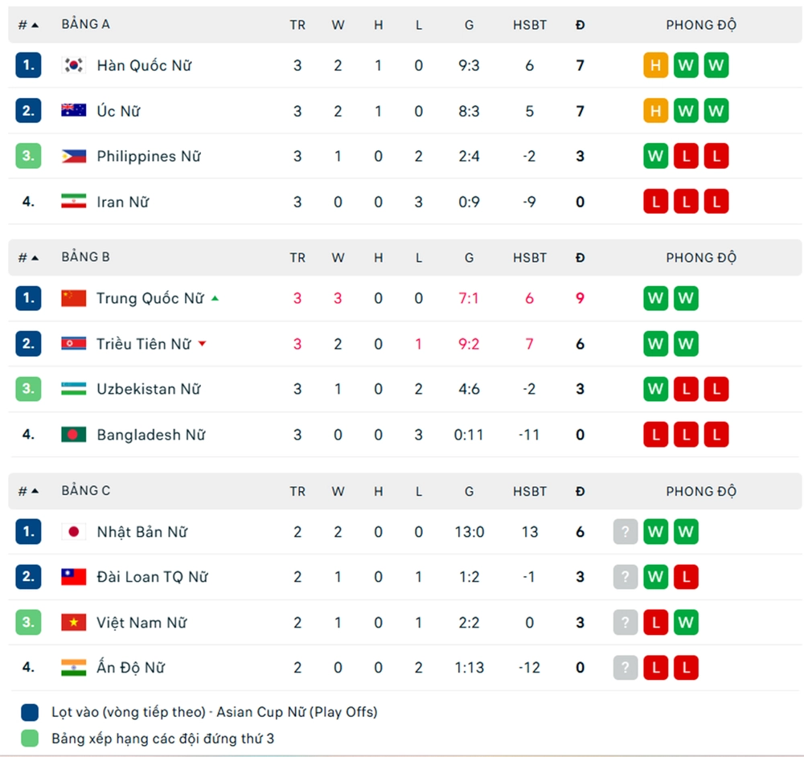Click the gray ? form badge for Nhật Bản Nữ
804x757 pixels.
point(626,531)
